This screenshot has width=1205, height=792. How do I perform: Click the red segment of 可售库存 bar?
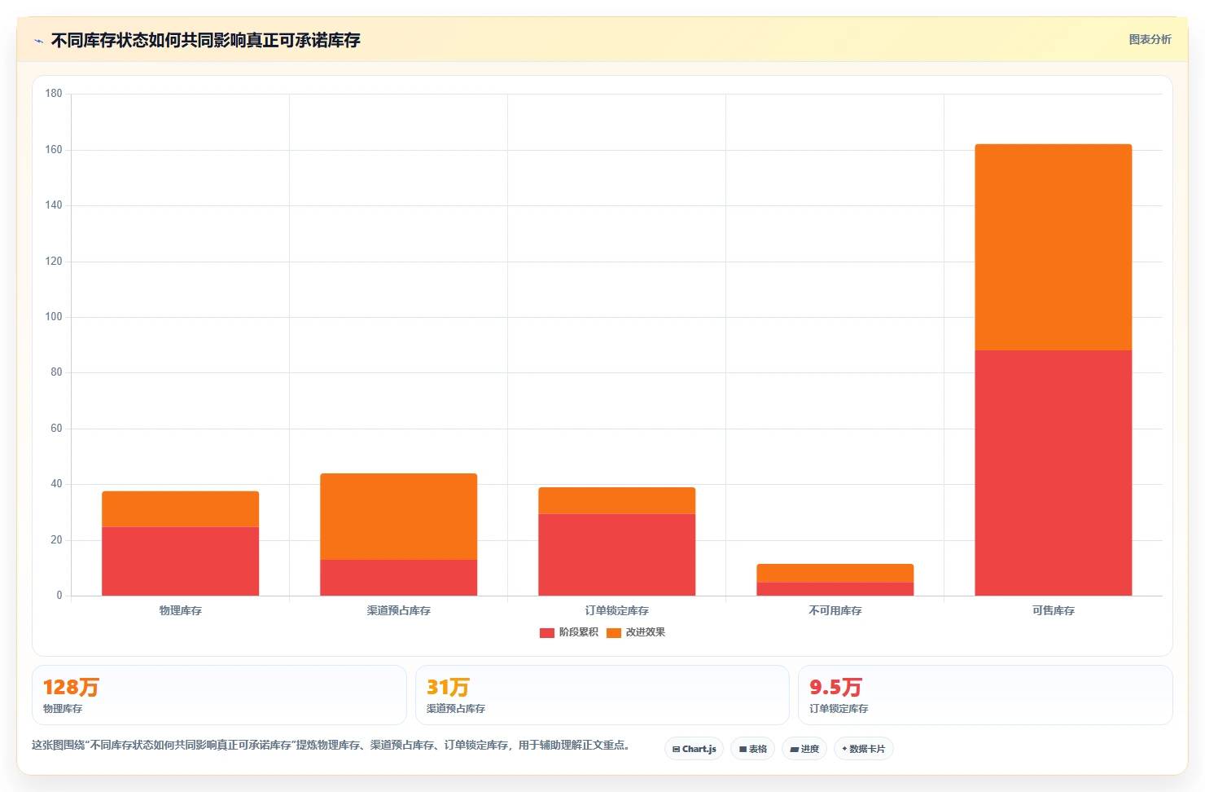(x=1053, y=473)
